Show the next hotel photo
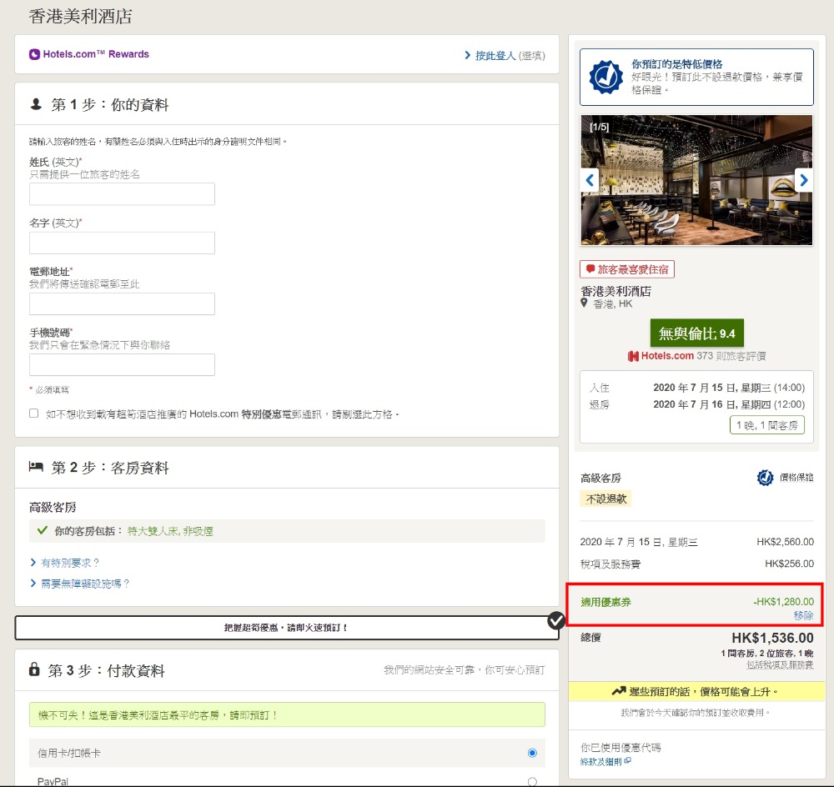This screenshot has width=834, height=787. point(803,180)
